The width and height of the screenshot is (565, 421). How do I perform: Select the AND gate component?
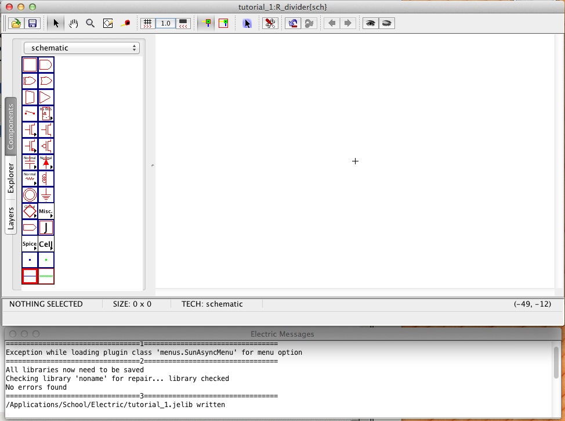(46, 64)
